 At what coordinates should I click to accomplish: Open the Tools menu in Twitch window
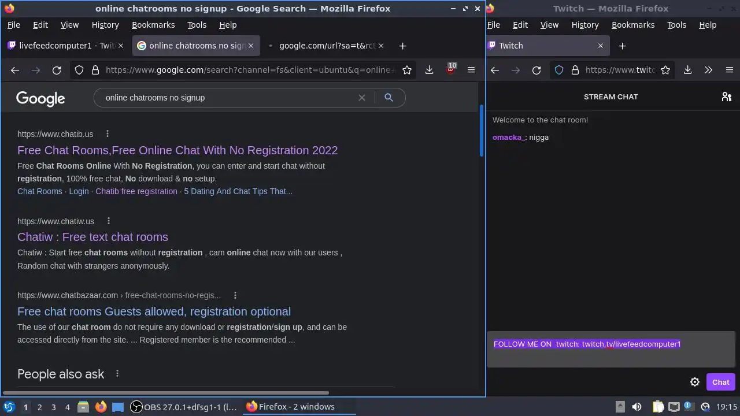click(x=676, y=25)
